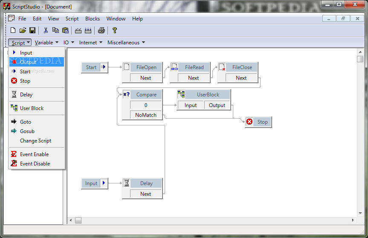Open the Blocks menu

point(93,18)
